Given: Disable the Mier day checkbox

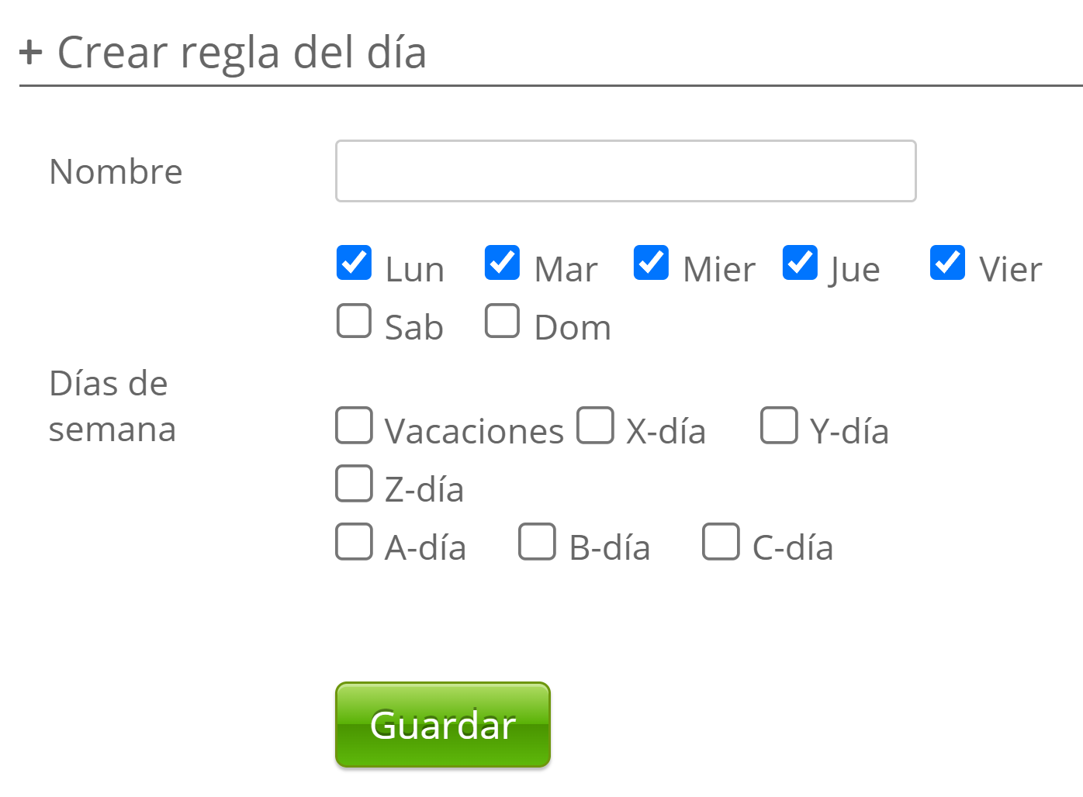Looking at the screenshot, I should coord(651,263).
